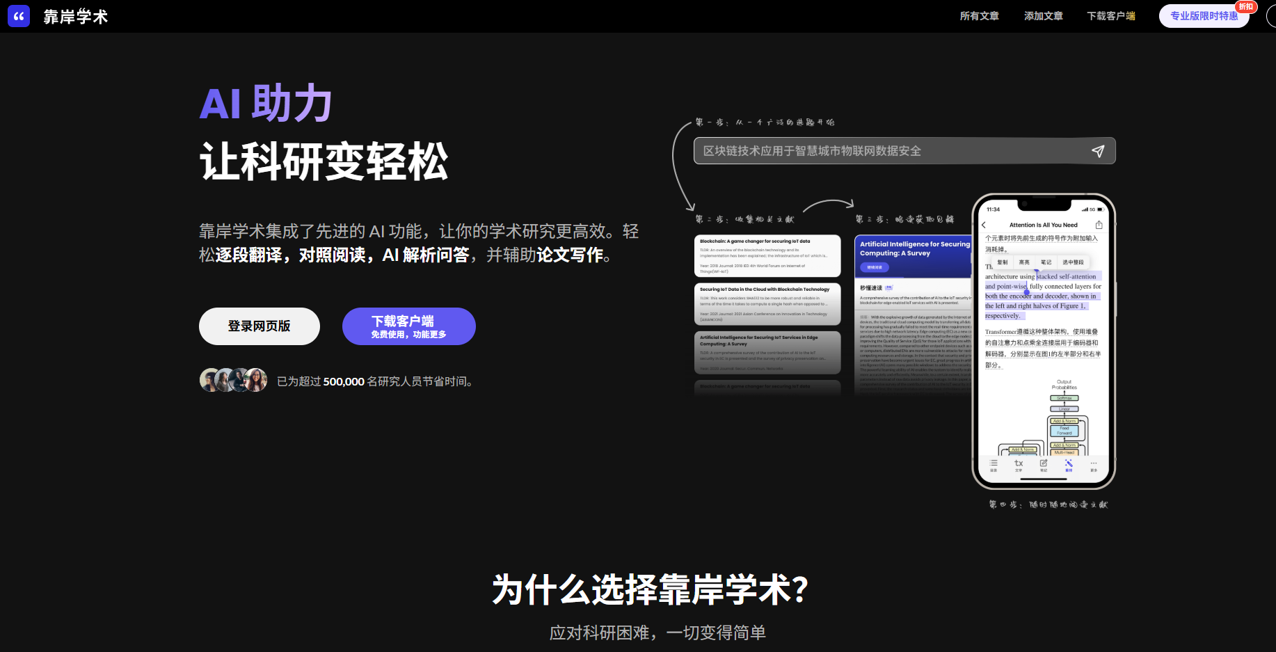
Task: Choose 高亮 in the phone selection popup
Action: [1024, 262]
